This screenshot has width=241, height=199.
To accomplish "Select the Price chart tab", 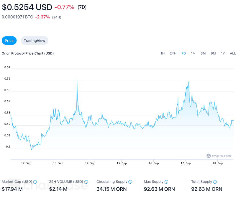I will (x=9, y=41).
